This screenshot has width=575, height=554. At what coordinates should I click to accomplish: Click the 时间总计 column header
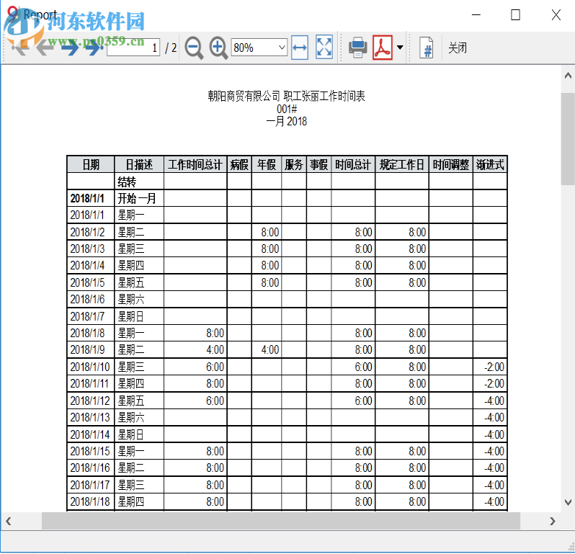[x=353, y=164]
